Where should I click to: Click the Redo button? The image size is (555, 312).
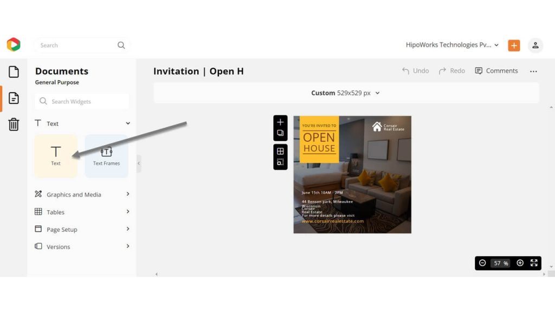(x=452, y=71)
